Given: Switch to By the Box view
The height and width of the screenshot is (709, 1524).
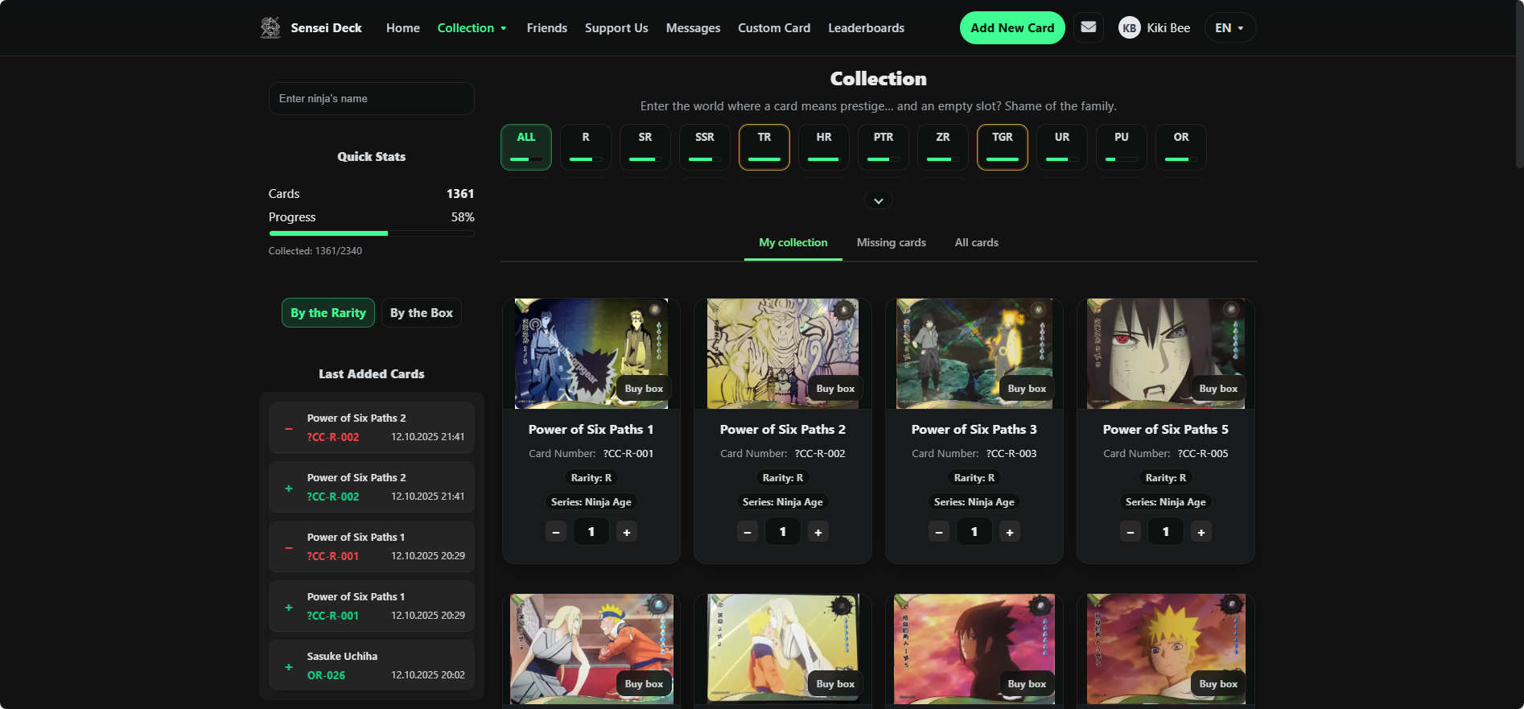Looking at the screenshot, I should pos(422,313).
